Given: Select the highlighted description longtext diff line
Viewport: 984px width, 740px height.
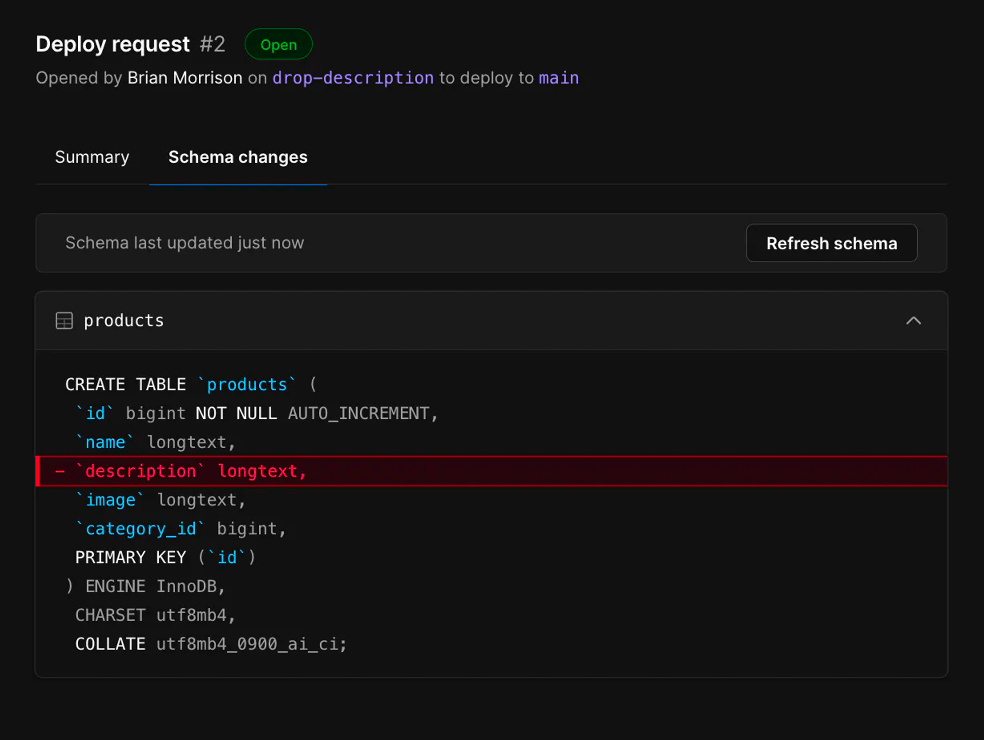Looking at the screenshot, I should click(x=192, y=471).
